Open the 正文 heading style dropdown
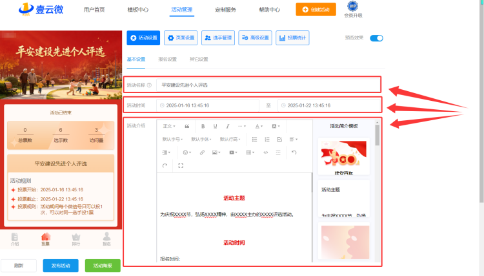This screenshot has height=276, width=484. [169, 126]
